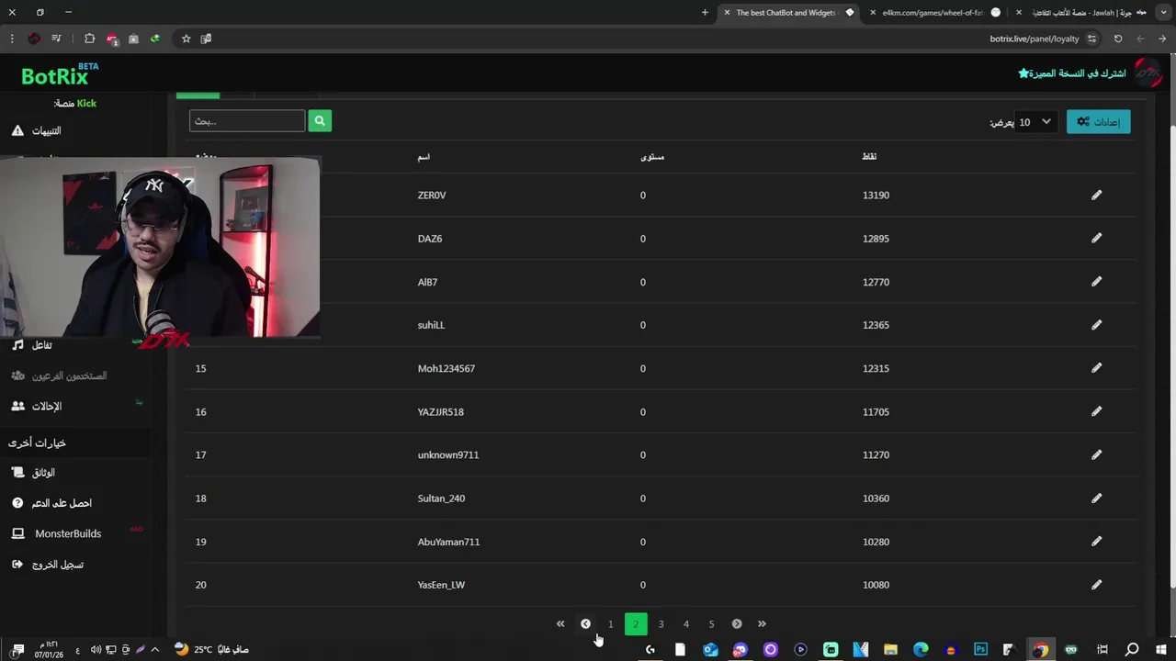The image size is (1176, 661).
Task: Open Photoshop from the taskbar
Action: 980,650
